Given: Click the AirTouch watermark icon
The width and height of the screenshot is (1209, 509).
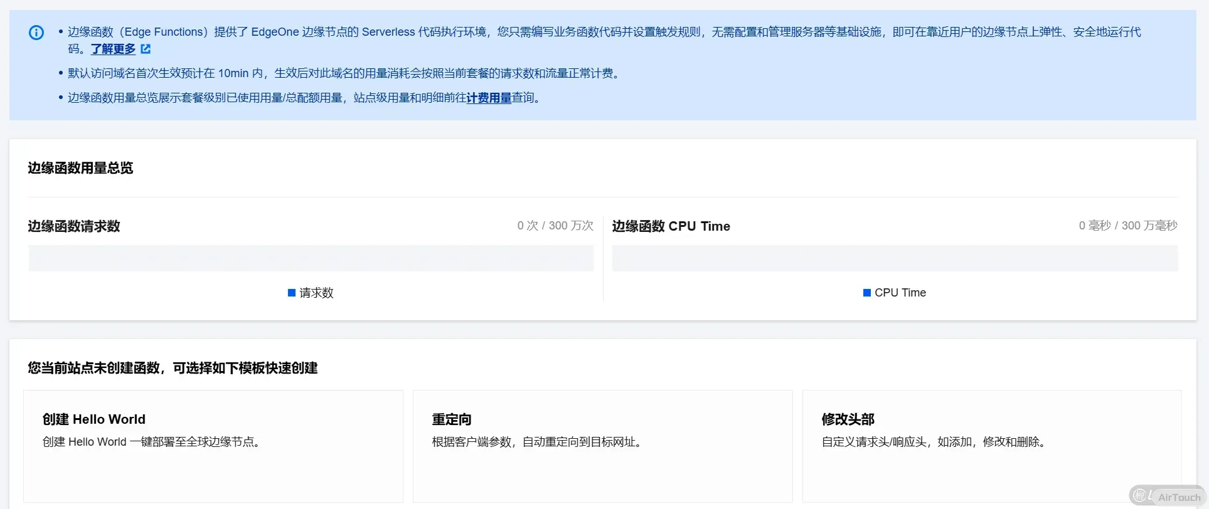Looking at the screenshot, I should point(1141,496).
